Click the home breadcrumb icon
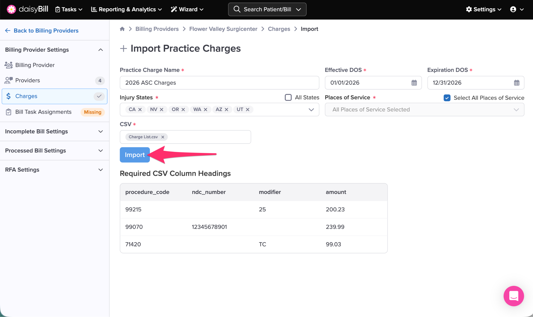This screenshot has height=317, width=533. 122,29
